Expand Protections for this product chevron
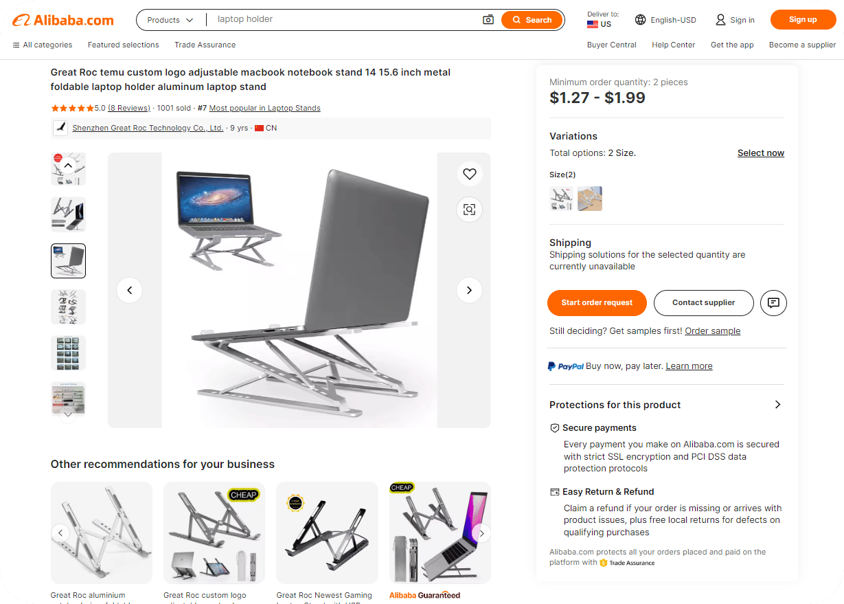844x604 pixels. click(777, 405)
